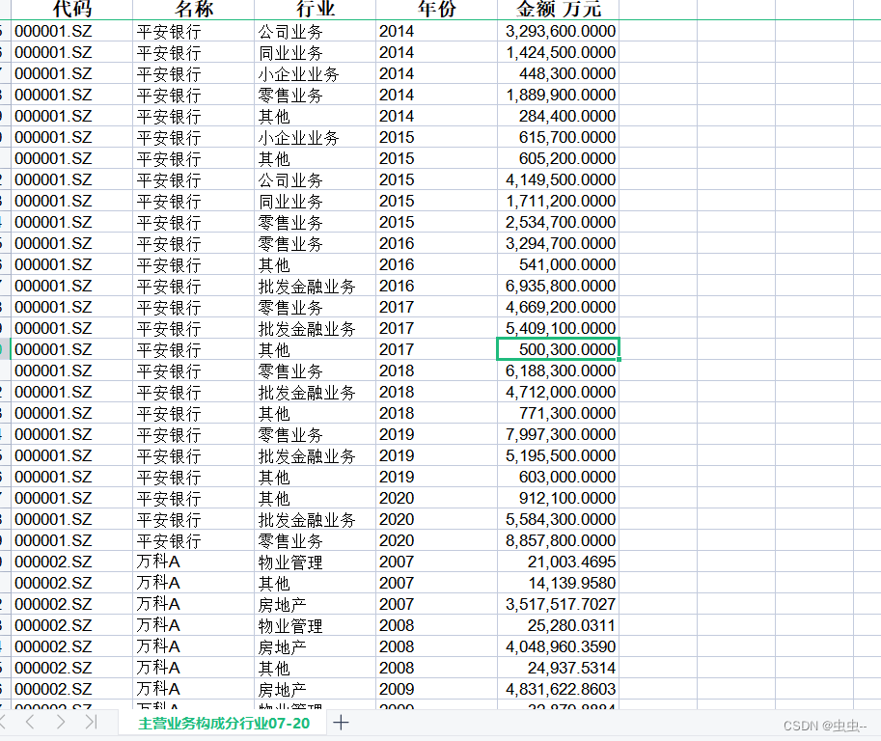Select code 000001.SZ in 8,857,800.0000 row
This screenshot has height=741, width=881.
(x=72, y=540)
